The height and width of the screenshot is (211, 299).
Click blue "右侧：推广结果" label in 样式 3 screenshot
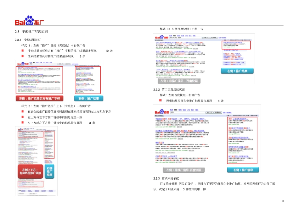tap(237, 71)
